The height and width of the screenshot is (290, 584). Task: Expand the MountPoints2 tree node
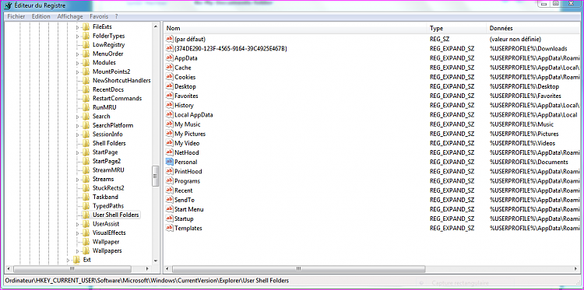[77, 72]
